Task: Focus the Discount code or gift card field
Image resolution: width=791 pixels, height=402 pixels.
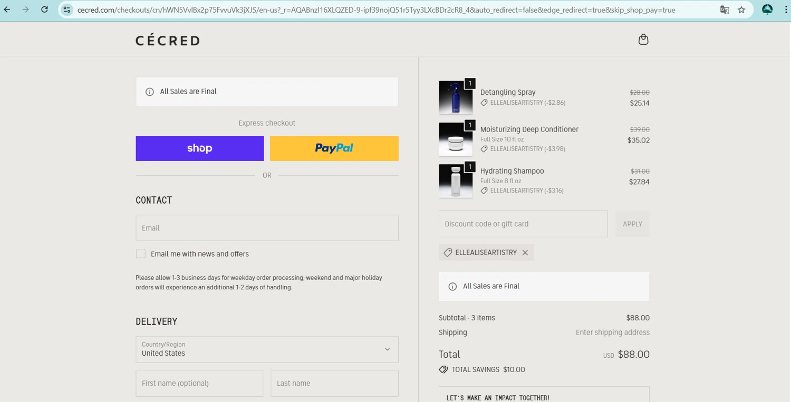Action: [523, 224]
